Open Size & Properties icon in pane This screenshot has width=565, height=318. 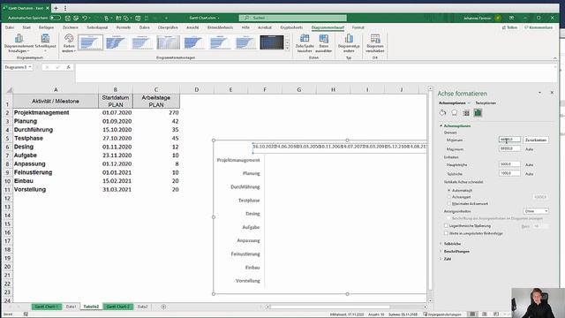466,113
